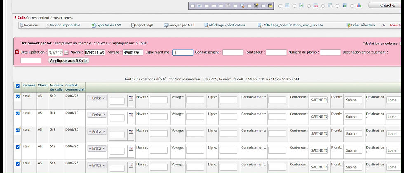Uncheck the checkbox for colis 510
404x173 pixels.
[18, 96]
